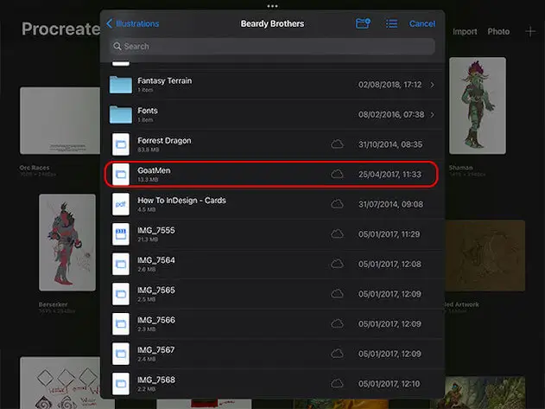Tap cloud icon beside IMG_7555

337,233
